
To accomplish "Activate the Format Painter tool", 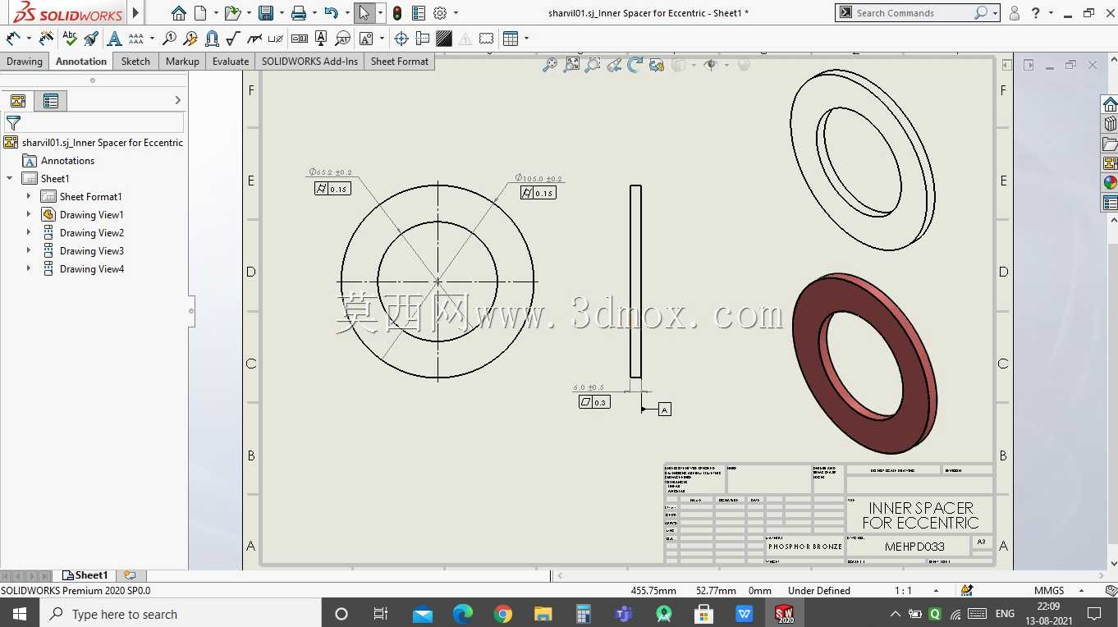I will click(91, 39).
